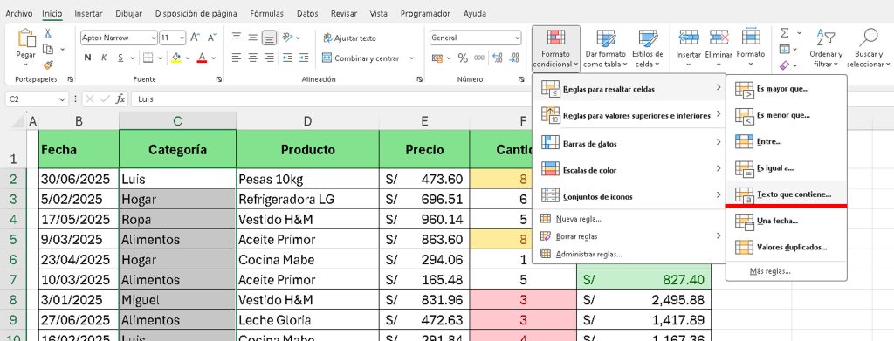This screenshot has height=341, width=894.
Task: Click the red font color swatch
Action: (202, 58)
